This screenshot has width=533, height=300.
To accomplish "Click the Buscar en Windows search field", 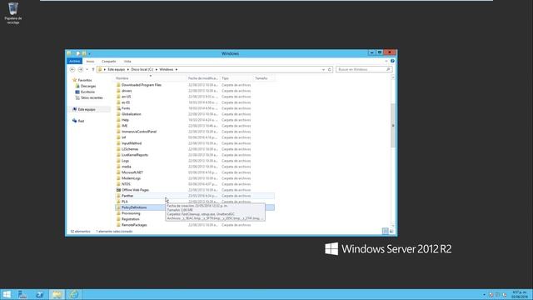I will pos(364,69).
